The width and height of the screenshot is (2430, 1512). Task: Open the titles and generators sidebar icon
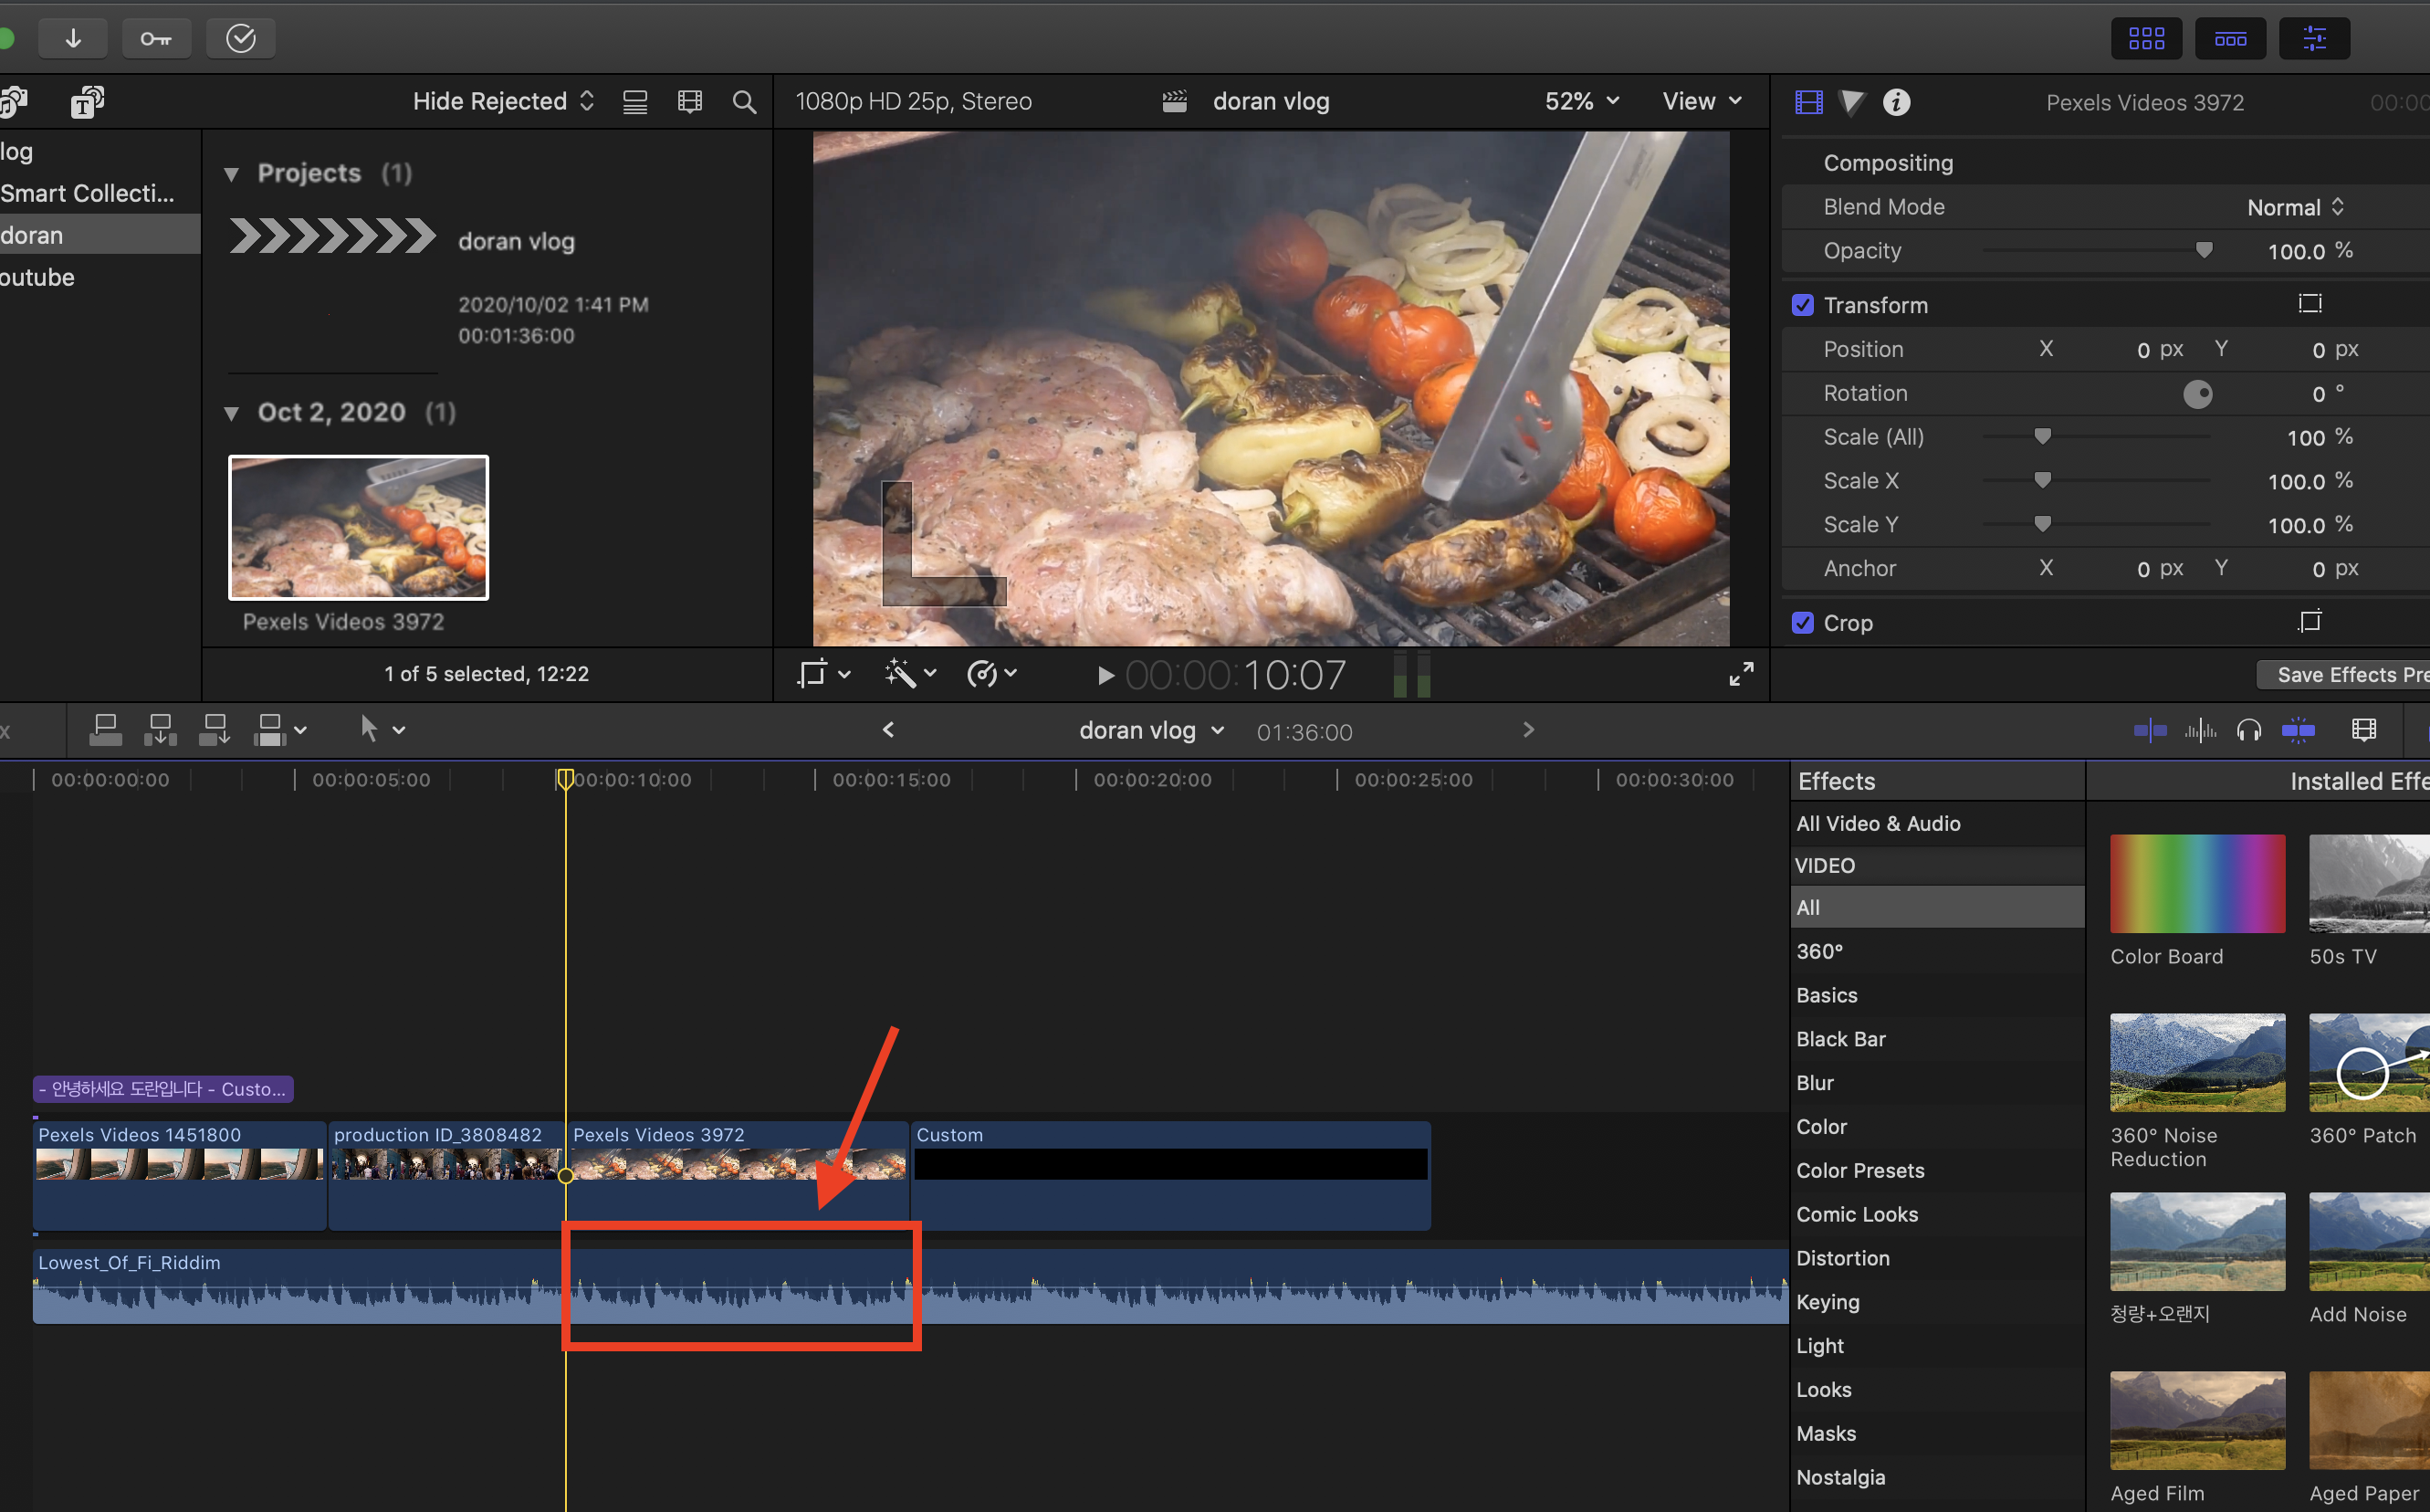click(87, 102)
